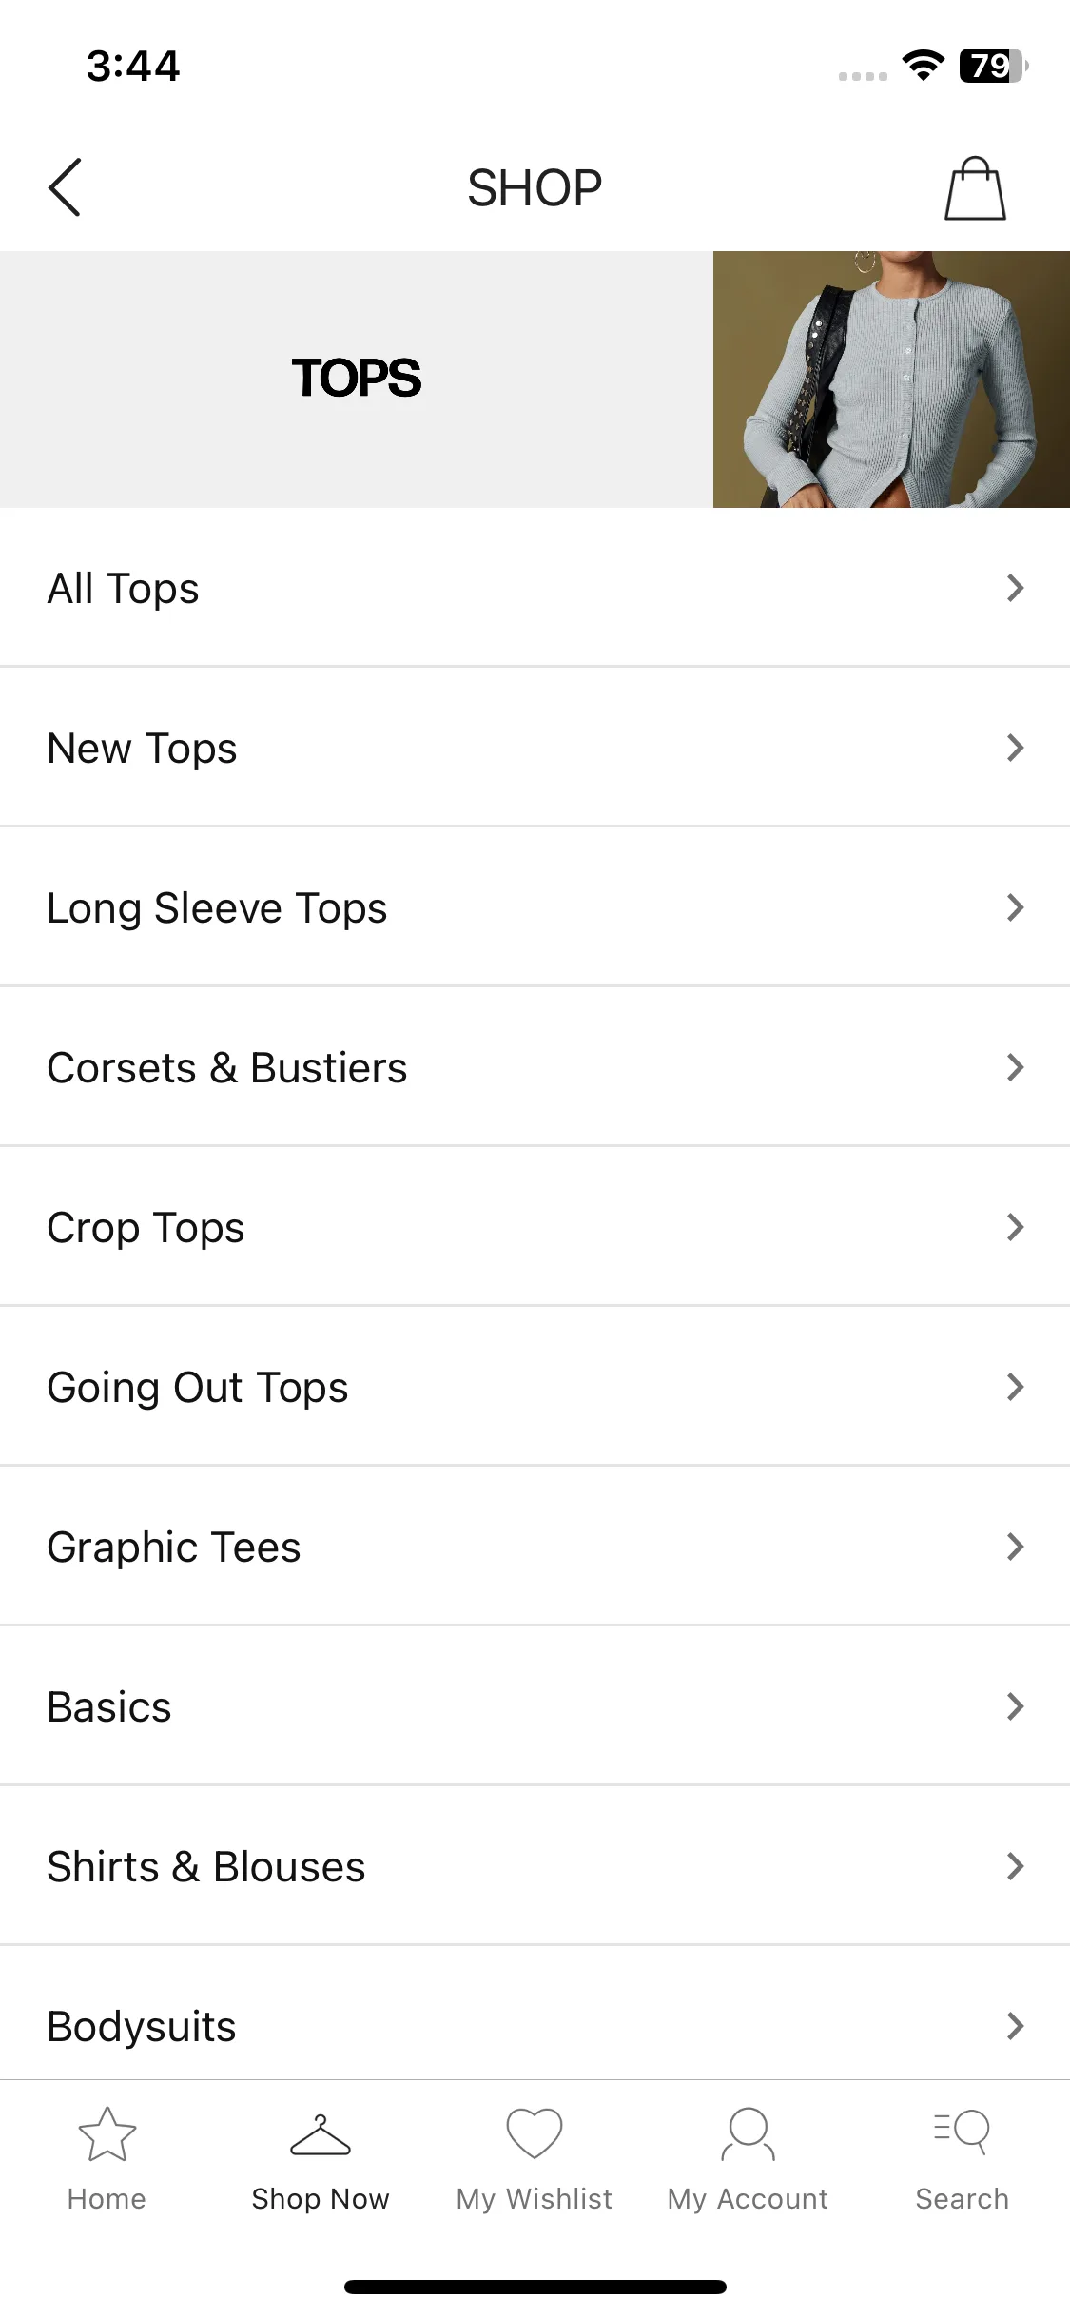
Task: Open the Basics category
Action: (x=535, y=1706)
